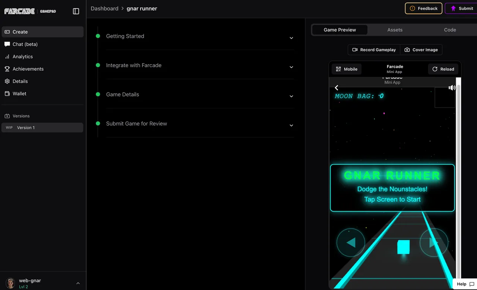This screenshot has width=477, height=290.
Task: Click the Details gear icon
Action: [x=7, y=81]
